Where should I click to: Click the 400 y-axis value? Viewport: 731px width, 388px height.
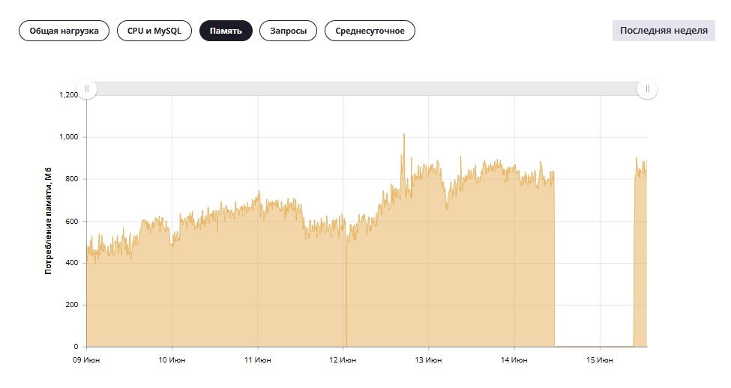tap(72, 263)
